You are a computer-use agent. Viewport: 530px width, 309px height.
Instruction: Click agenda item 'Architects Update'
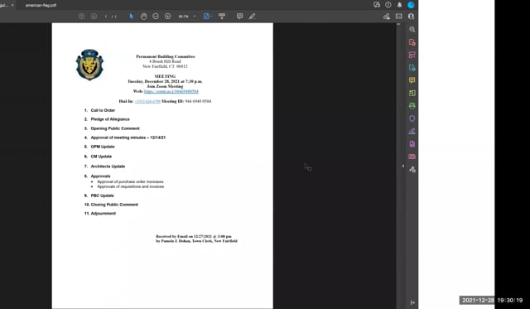(x=108, y=166)
